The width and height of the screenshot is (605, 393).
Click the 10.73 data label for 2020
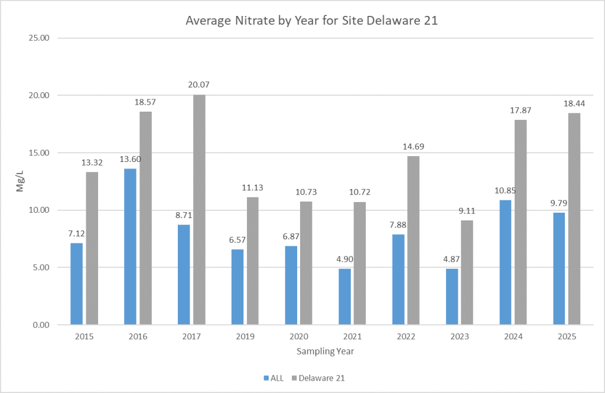[x=306, y=193]
